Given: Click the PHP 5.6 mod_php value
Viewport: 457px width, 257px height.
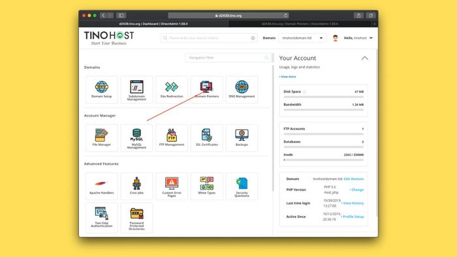Looking at the screenshot, I should (x=331, y=189).
